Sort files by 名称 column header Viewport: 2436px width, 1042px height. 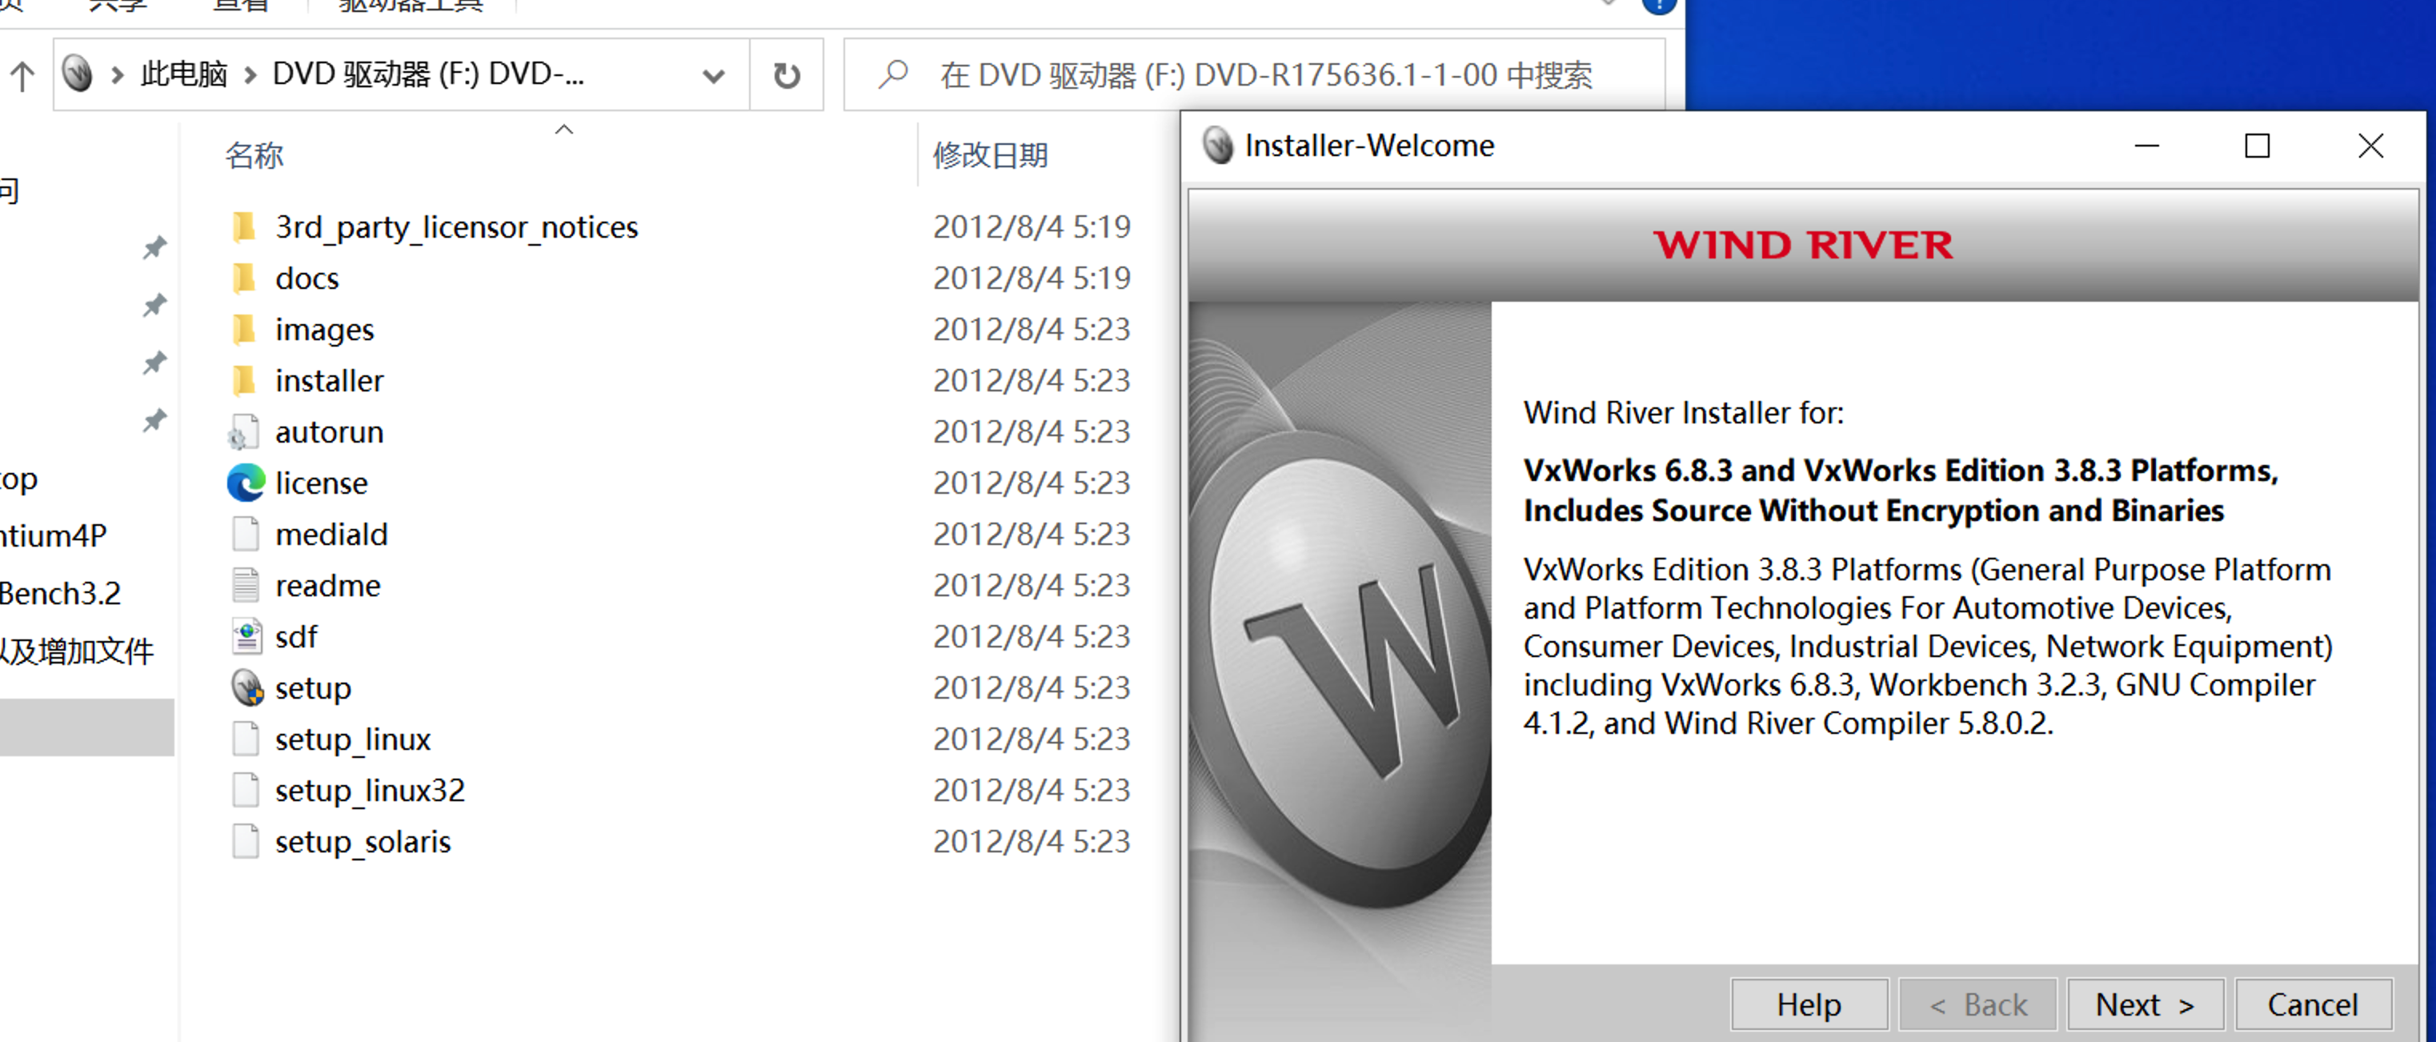[254, 155]
